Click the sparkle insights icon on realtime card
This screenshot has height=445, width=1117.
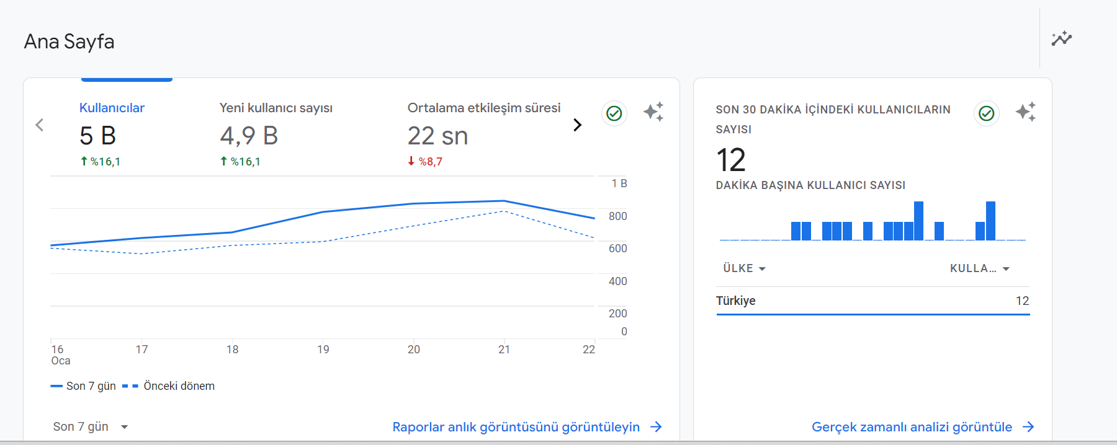[x=1026, y=112]
